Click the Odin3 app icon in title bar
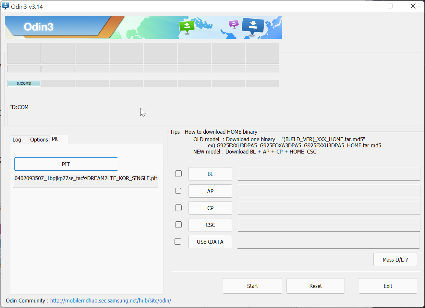This screenshot has width=425, height=308. coord(6,6)
